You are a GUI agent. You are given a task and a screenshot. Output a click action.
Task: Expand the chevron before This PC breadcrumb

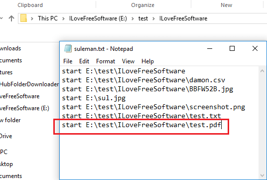pyautogui.click(x=32, y=18)
